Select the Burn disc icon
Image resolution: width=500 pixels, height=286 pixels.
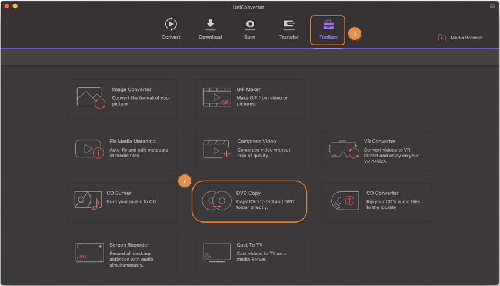249,24
